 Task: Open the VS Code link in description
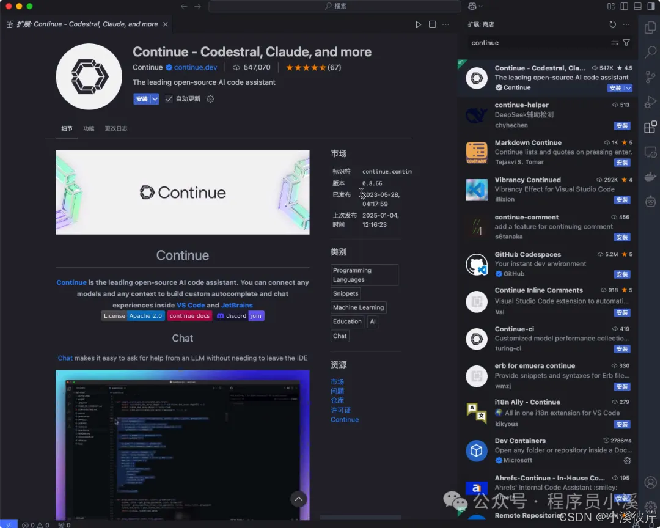point(191,306)
